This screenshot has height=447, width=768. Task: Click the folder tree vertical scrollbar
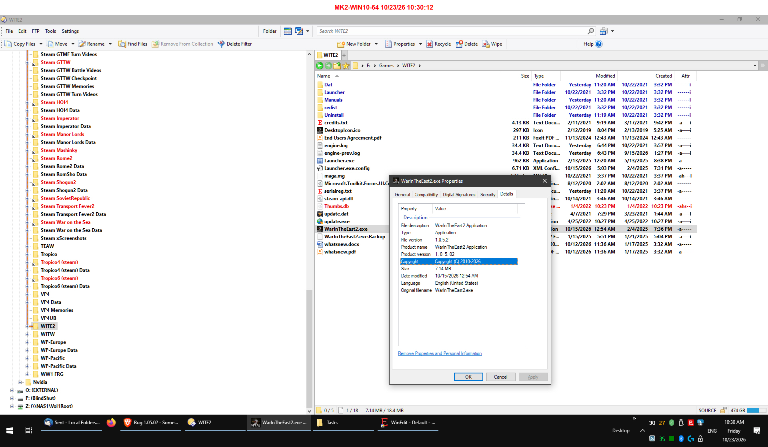click(309, 232)
